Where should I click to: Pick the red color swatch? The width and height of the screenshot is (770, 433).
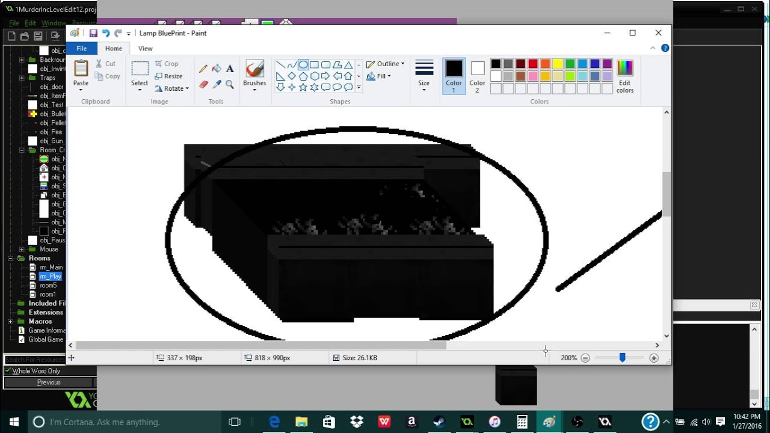(x=533, y=64)
